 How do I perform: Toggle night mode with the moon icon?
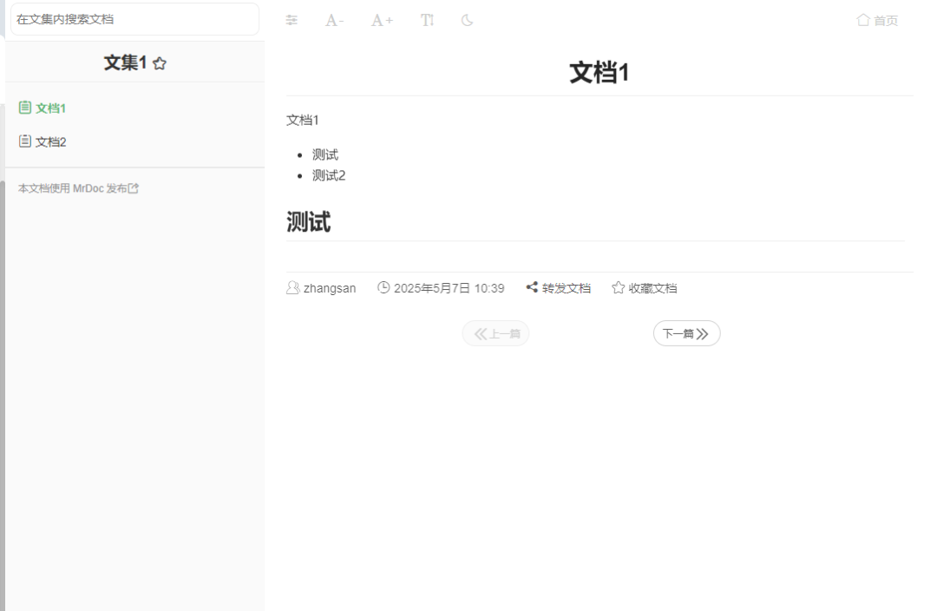click(x=468, y=20)
